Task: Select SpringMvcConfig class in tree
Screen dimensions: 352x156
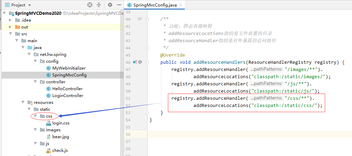Action: point(70,75)
